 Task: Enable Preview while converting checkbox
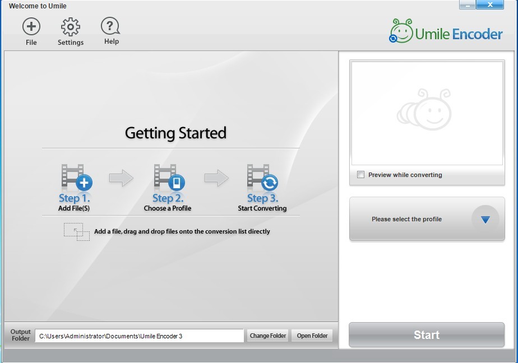tap(361, 175)
